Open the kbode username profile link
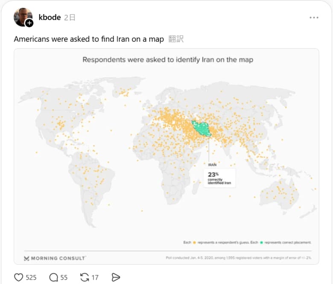Image resolution: width=333 pixels, height=284 pixels. pos(50,18)
